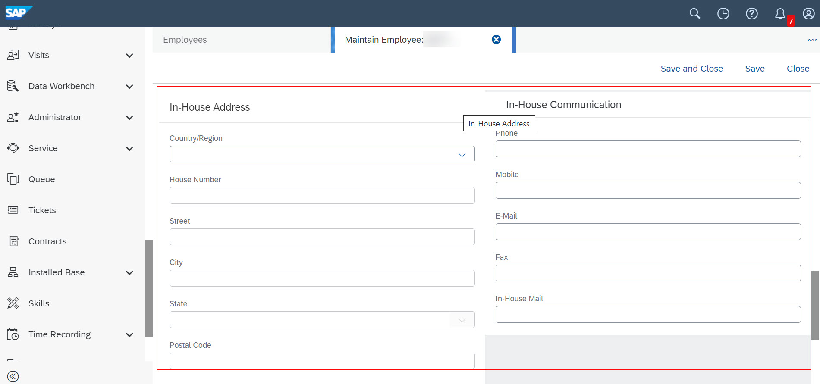Click the page vertical scrollbar thumb
820x384 pixels.
click(815, 306)
